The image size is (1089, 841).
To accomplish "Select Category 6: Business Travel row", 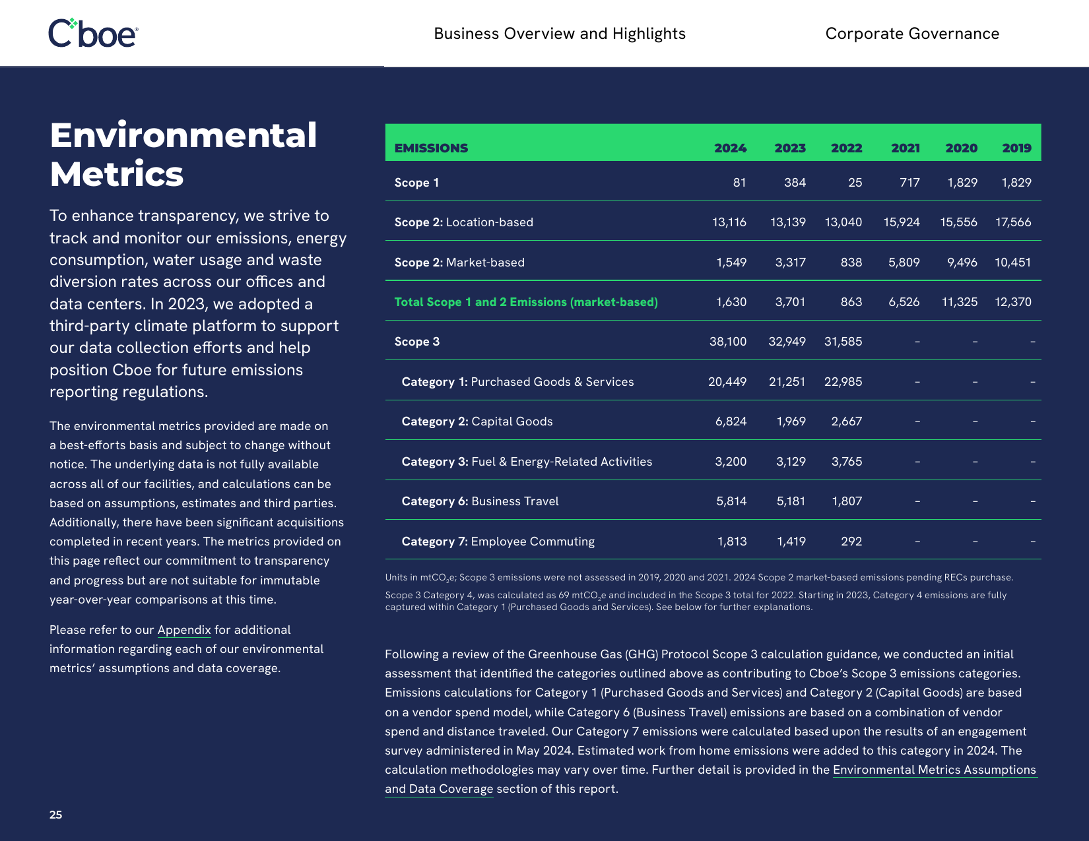I will [480, 501].
